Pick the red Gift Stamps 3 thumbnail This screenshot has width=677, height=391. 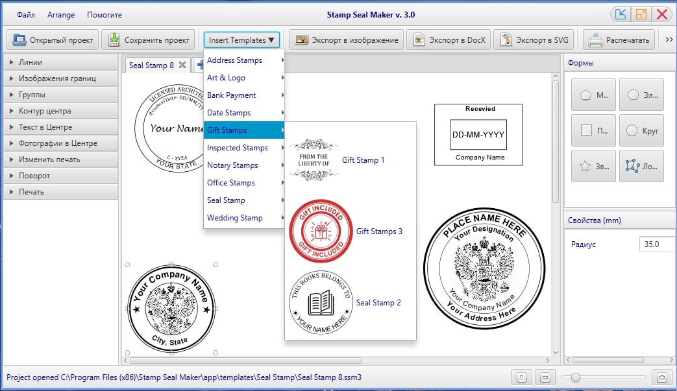[x=321, y=231]
